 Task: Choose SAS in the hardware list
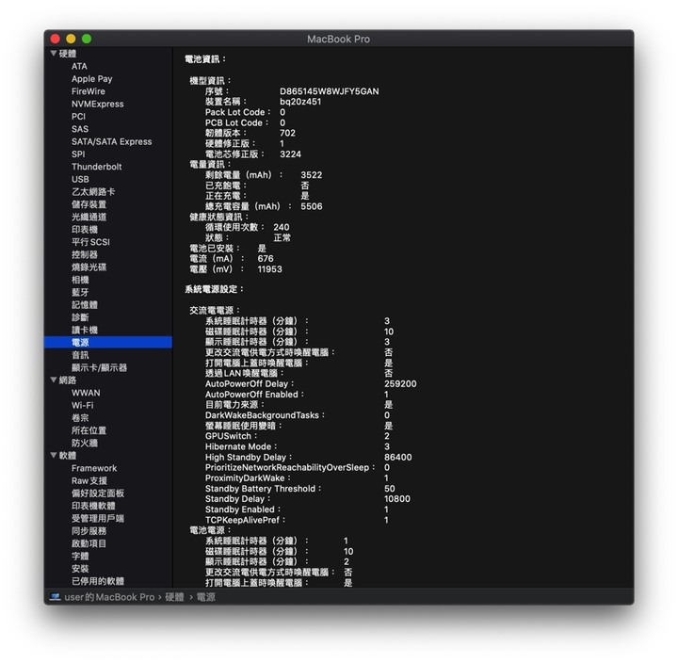click(x=80, y=129)
